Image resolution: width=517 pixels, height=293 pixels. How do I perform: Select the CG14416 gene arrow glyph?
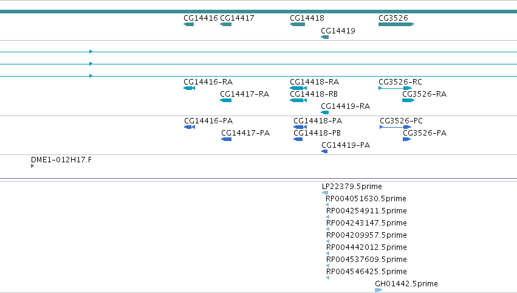(188, 24)
